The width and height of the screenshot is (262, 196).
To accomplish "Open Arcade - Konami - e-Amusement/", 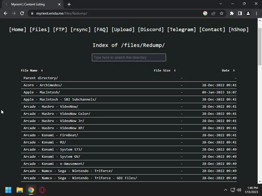I will click(54, 164).
